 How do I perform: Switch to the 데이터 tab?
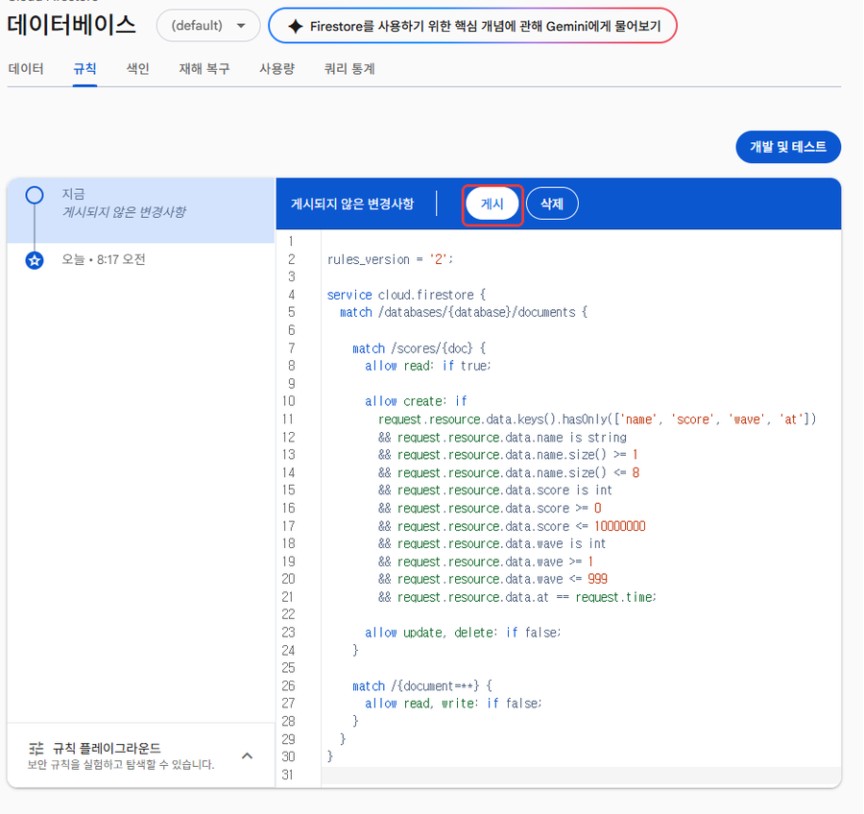(26, 69)
